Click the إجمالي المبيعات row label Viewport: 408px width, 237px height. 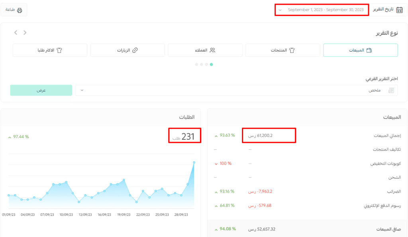tap(387, 136)
